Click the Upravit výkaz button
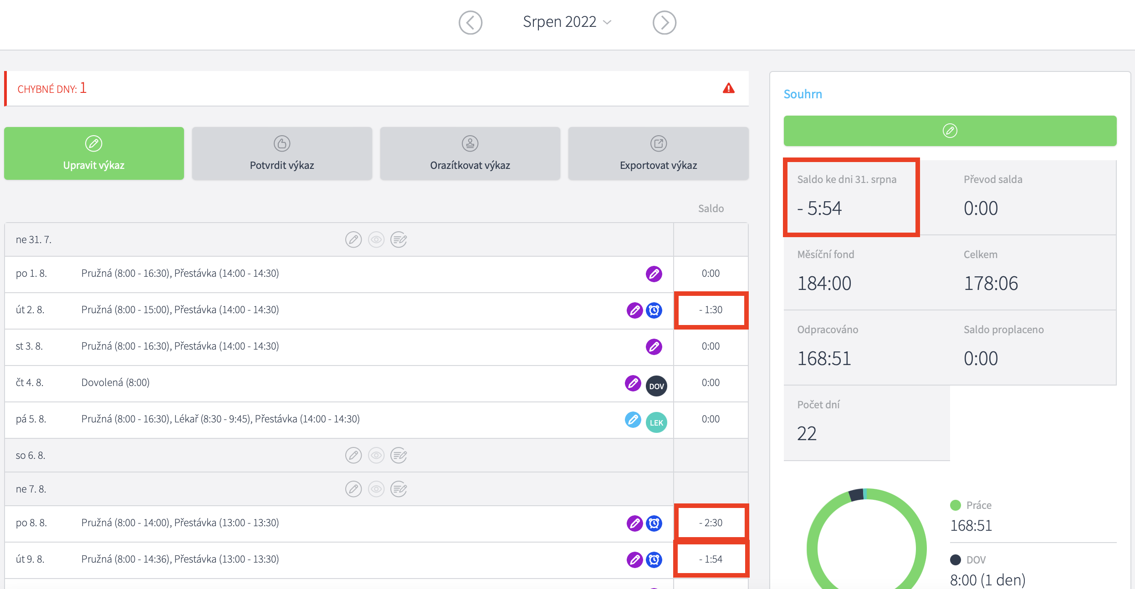 coord(94,153)
